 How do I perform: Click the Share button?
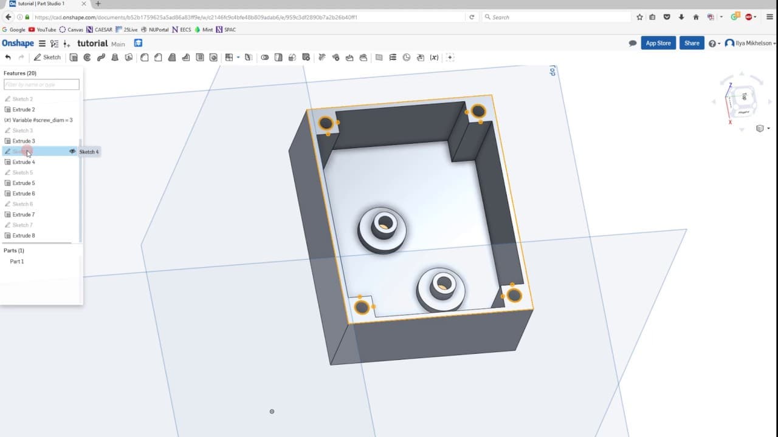(692, 43)
